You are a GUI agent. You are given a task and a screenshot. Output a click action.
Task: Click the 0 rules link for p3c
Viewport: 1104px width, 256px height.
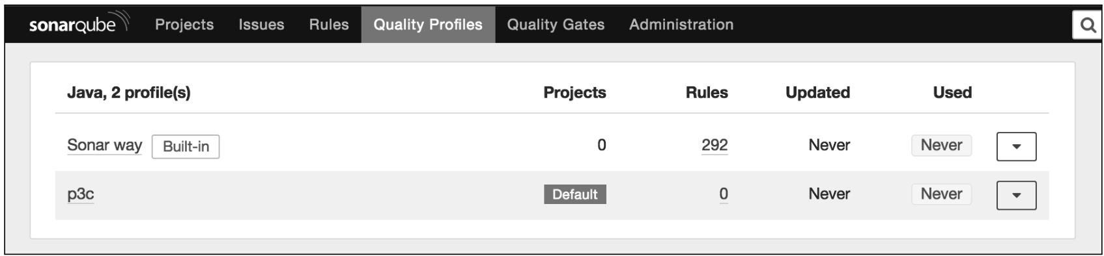pos(724,194)
